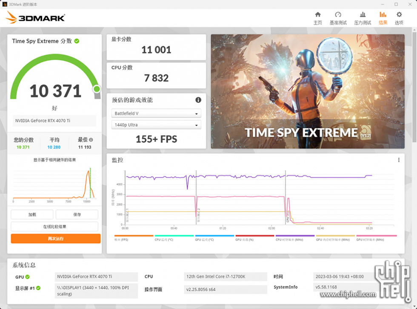Open the Stress Tests (压力测试) tab
Screen dimensions: 417x309
click(363, 18)
